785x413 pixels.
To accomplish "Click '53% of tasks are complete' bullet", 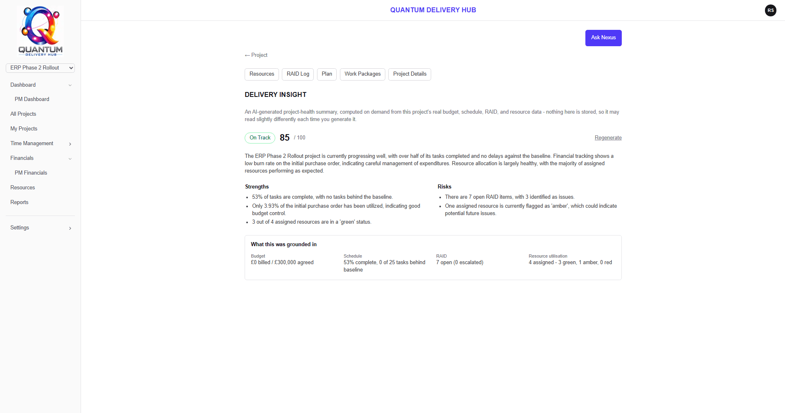I will 322,197.
